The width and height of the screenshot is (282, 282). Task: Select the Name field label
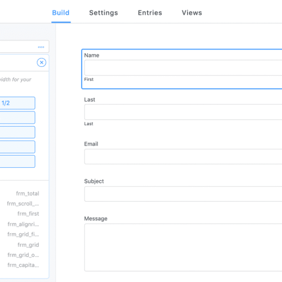(92, 55)
